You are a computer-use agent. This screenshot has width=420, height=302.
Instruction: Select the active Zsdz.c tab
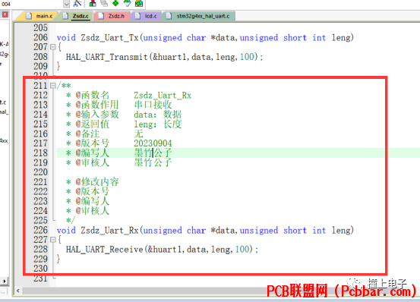pyautogui.click(x=76, y=16)
